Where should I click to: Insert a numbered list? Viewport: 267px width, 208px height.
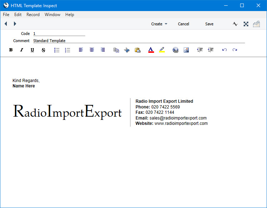pos(68,50)
